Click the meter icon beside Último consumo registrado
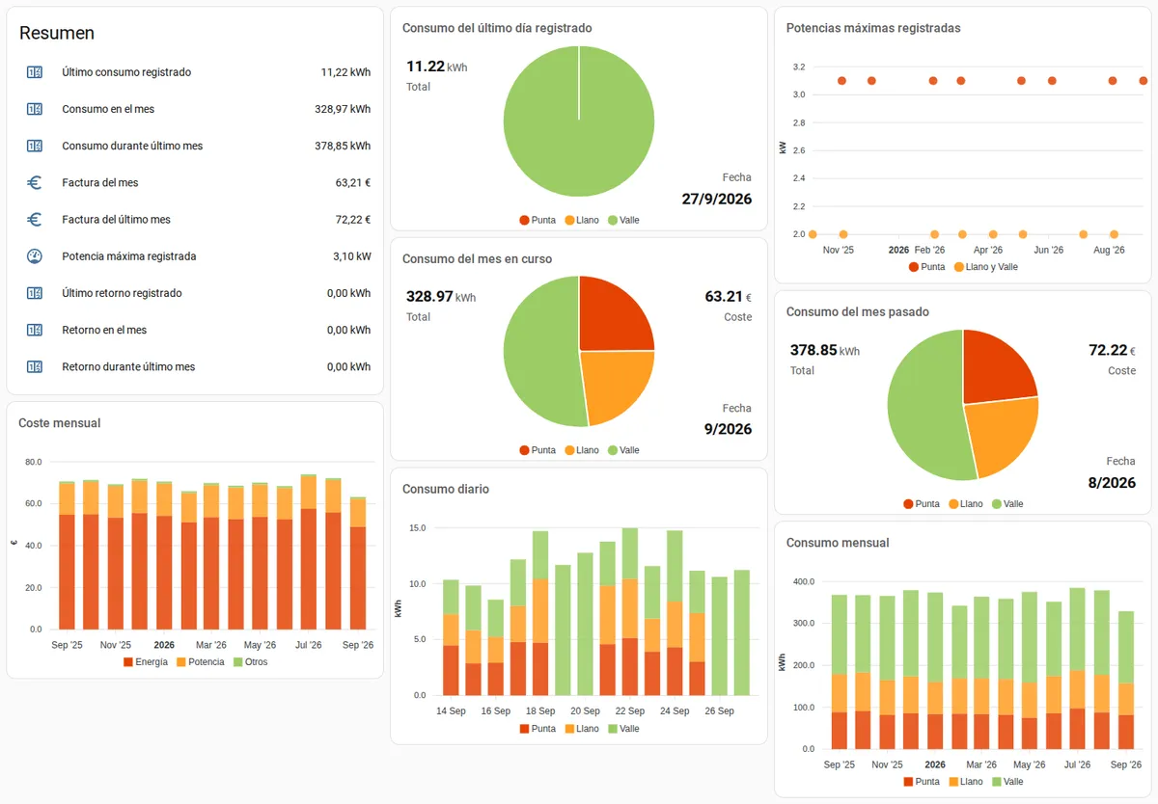 pos(35,72)
